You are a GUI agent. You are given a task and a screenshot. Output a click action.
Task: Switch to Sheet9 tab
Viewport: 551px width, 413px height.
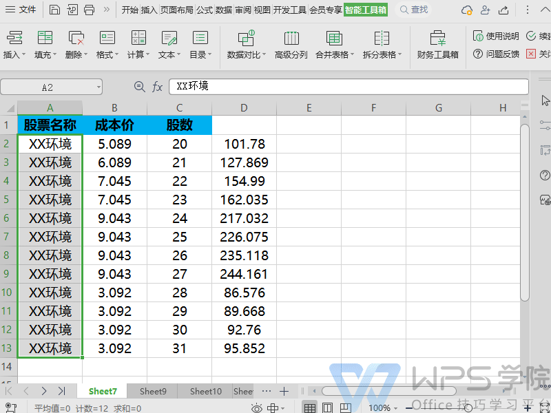coord(153,391)
